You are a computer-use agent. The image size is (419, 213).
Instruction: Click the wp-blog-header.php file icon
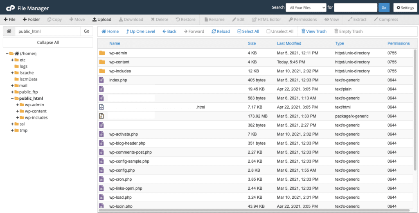(101, 143)
